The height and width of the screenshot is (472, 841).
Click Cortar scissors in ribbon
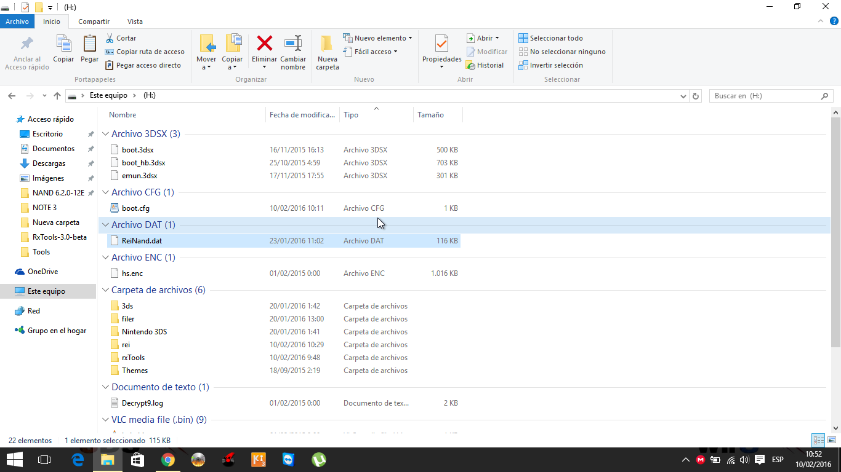121,38
